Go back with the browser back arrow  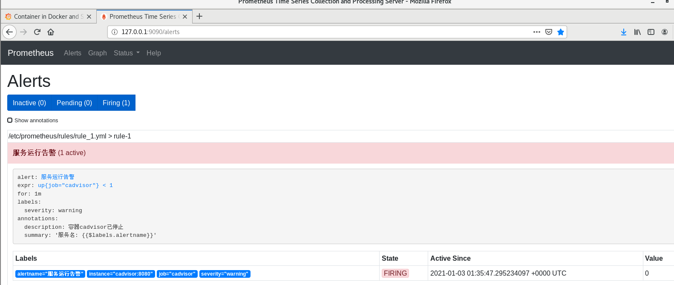pos(9,32)
